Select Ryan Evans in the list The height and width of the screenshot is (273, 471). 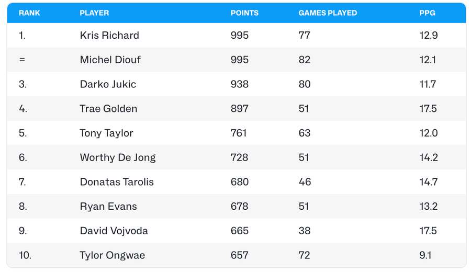108,207
